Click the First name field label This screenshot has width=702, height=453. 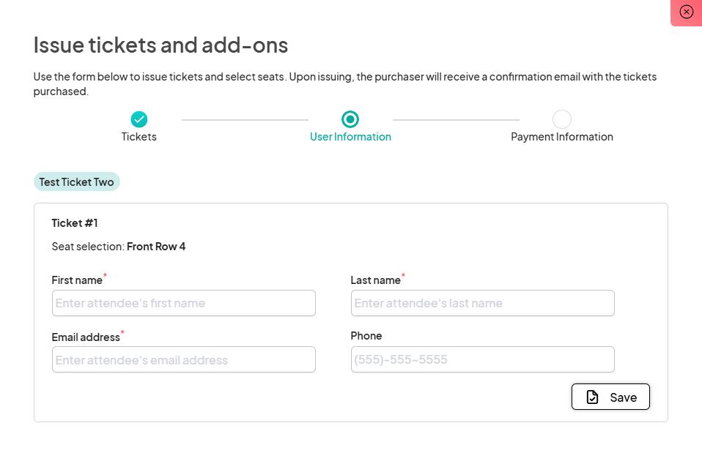[x=77, y=280]
